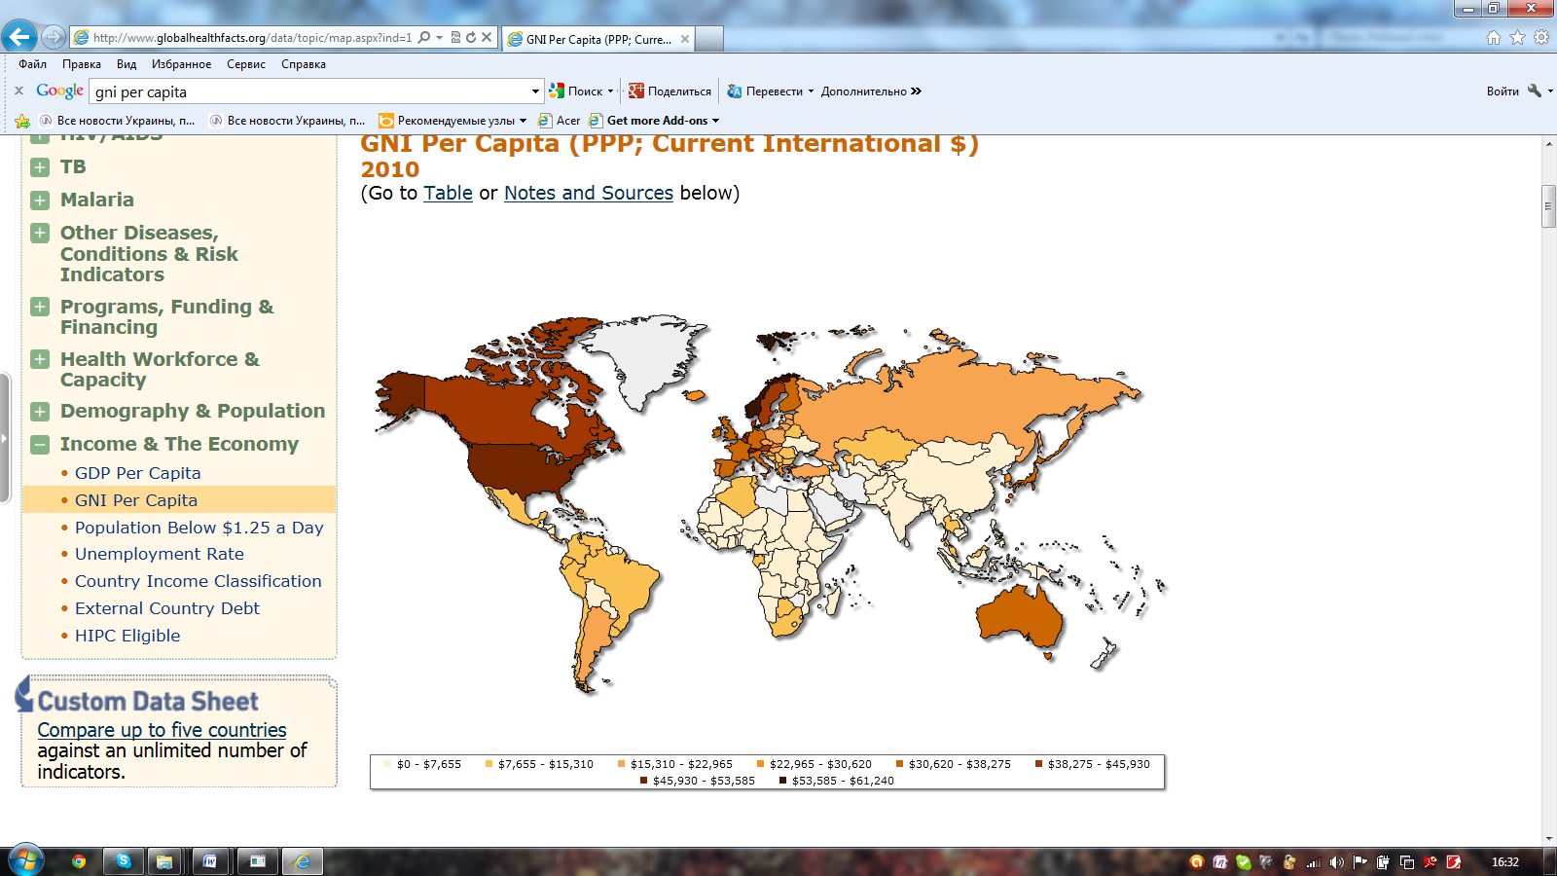
Task: Open the Google toolbar search suggestions dropdown
Action: 535,91
